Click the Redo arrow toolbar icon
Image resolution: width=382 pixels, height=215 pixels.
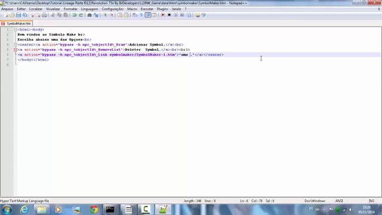81,15
